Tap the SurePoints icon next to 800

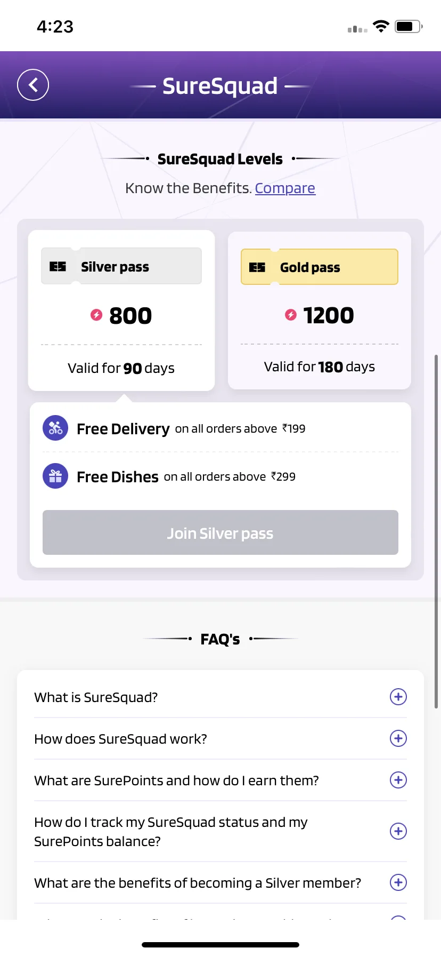click(96, 315)
